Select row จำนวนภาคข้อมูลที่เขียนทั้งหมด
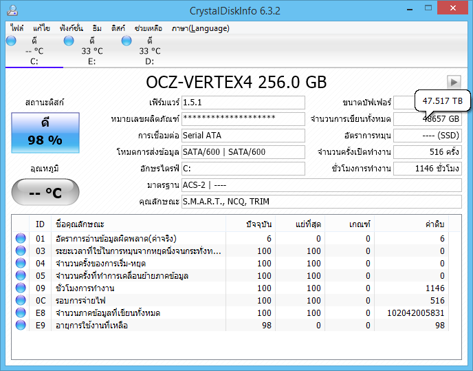This screenshot has width=473, height=371. [x=230, y=312]
